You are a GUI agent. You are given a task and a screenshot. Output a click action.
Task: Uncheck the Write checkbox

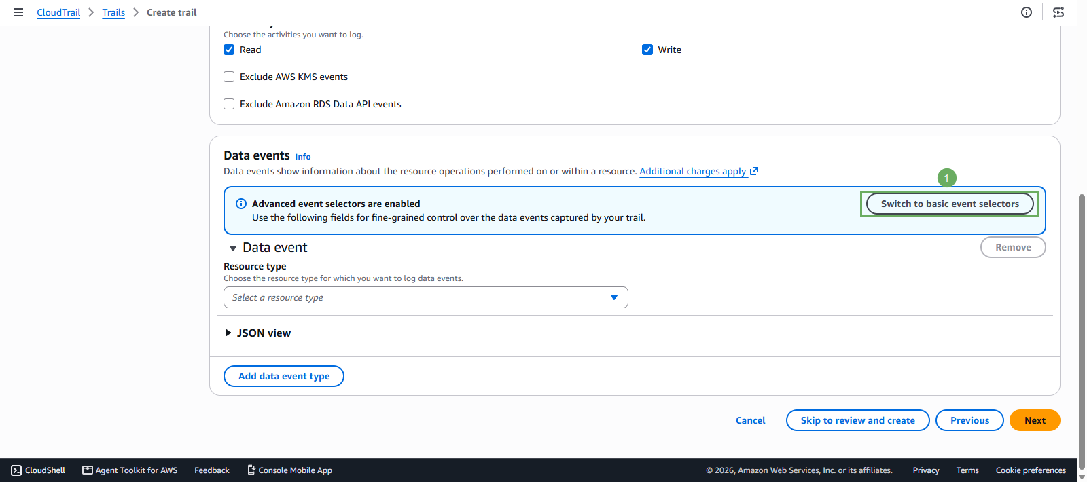pyautogui.click(x=647, y=50)
